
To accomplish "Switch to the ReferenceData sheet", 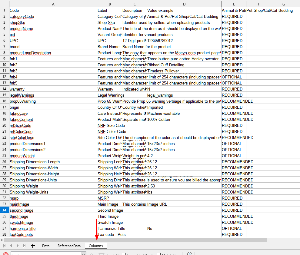I will (x=69, y=246).
